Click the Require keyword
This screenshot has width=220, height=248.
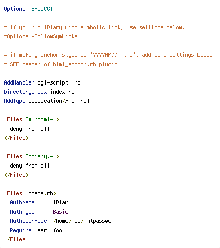pyautogui.click(x=20, y=230)
